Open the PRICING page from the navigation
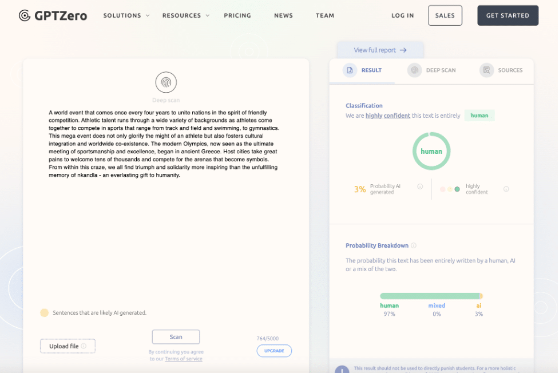The height and width of the screenshot is (373, 559). click(237, 15)
